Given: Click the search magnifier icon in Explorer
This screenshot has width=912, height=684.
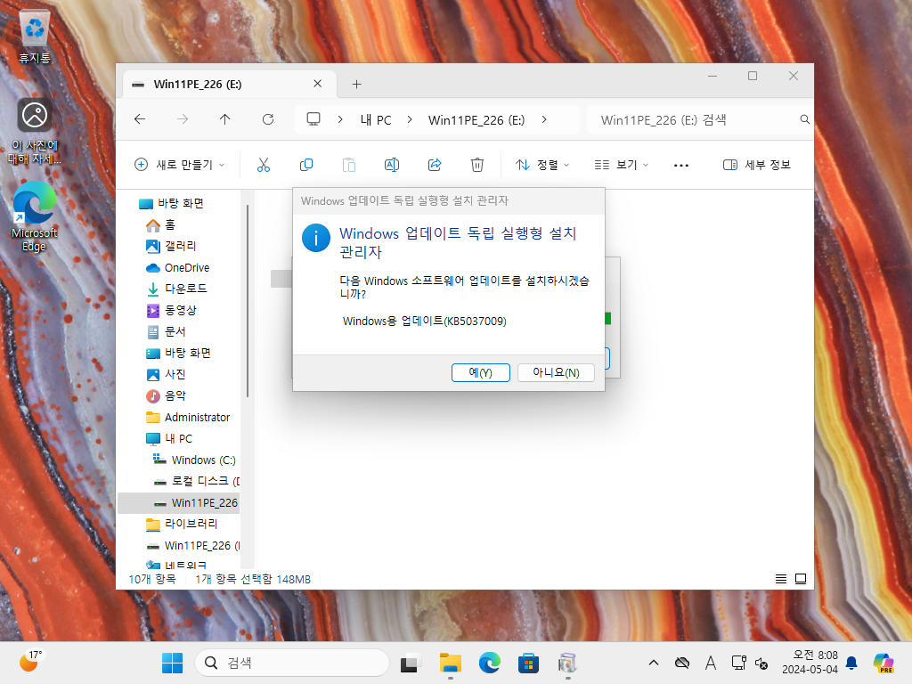Looking at the screenshot, I should [x=805, y=120].
